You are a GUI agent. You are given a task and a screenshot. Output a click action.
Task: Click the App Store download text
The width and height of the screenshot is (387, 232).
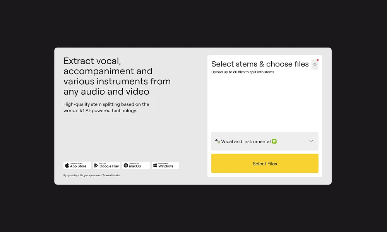click(79, 166)
